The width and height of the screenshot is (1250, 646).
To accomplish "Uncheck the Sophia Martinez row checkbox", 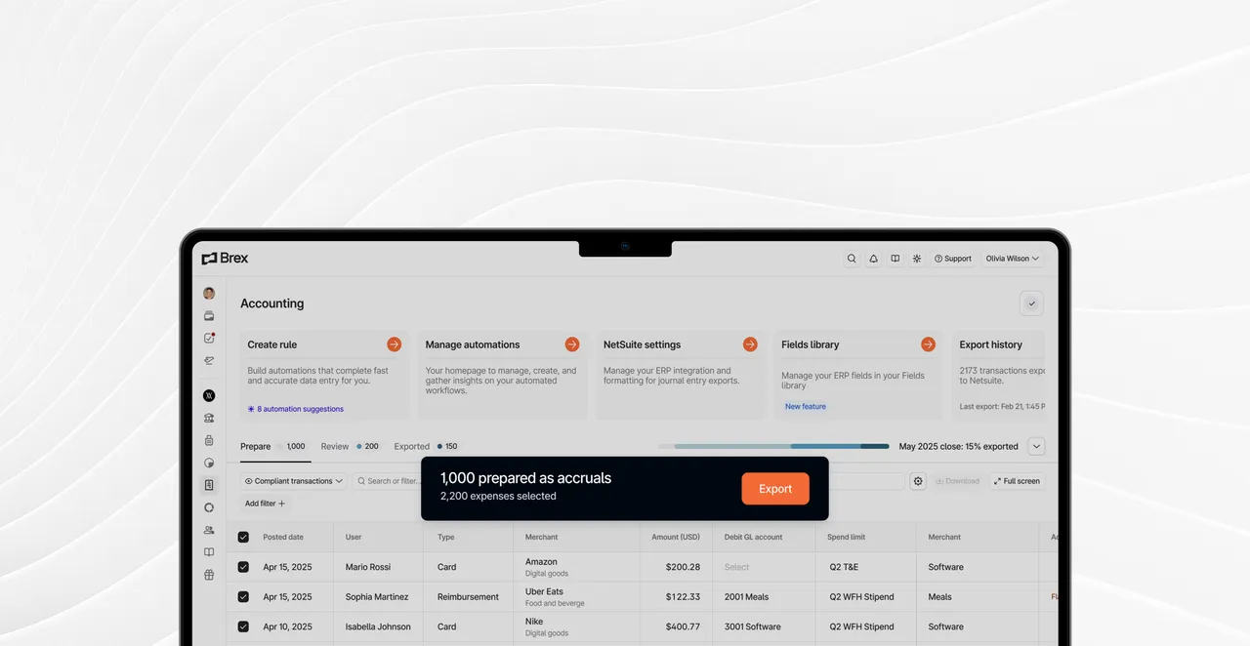I will (243, 597).
